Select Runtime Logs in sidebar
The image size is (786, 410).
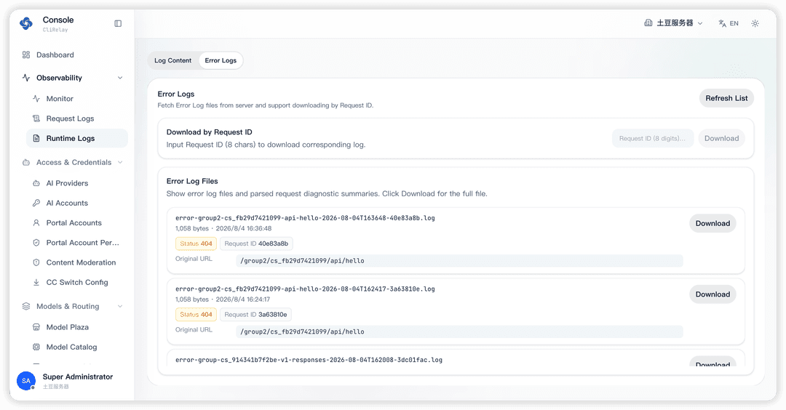(x=76, y=138)
